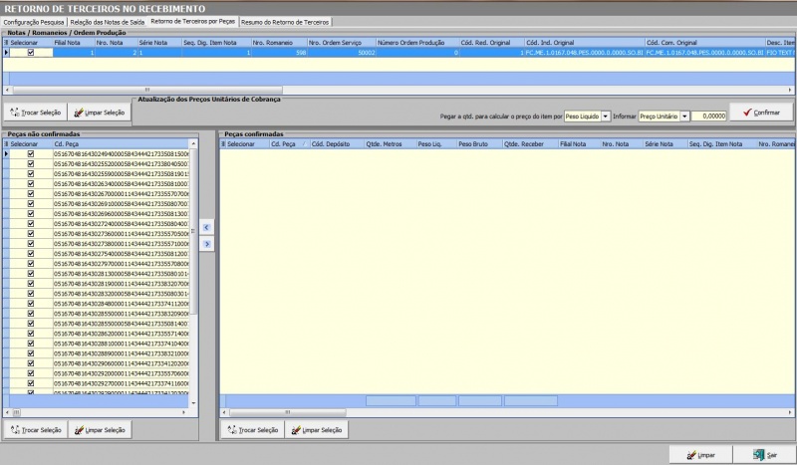Move pieces right with the > arrow button
The image size is (797, 465).
click(207, 244)
